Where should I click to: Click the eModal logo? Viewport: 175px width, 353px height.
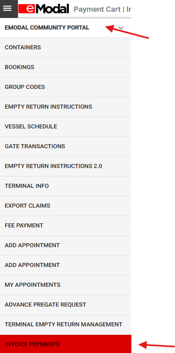pos(43,9)
